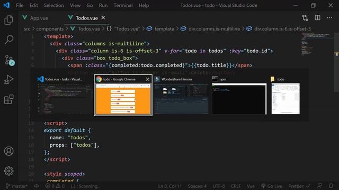This screenshot has width=339, height=190.
Task: Open the Terminal menu
Action: tap(123, 5)
